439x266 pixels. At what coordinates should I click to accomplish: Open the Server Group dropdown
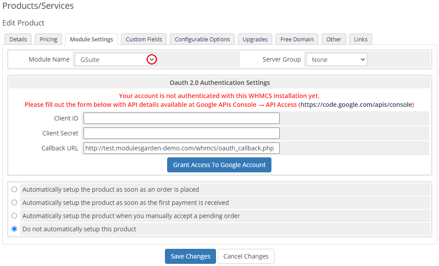[337, 60]
